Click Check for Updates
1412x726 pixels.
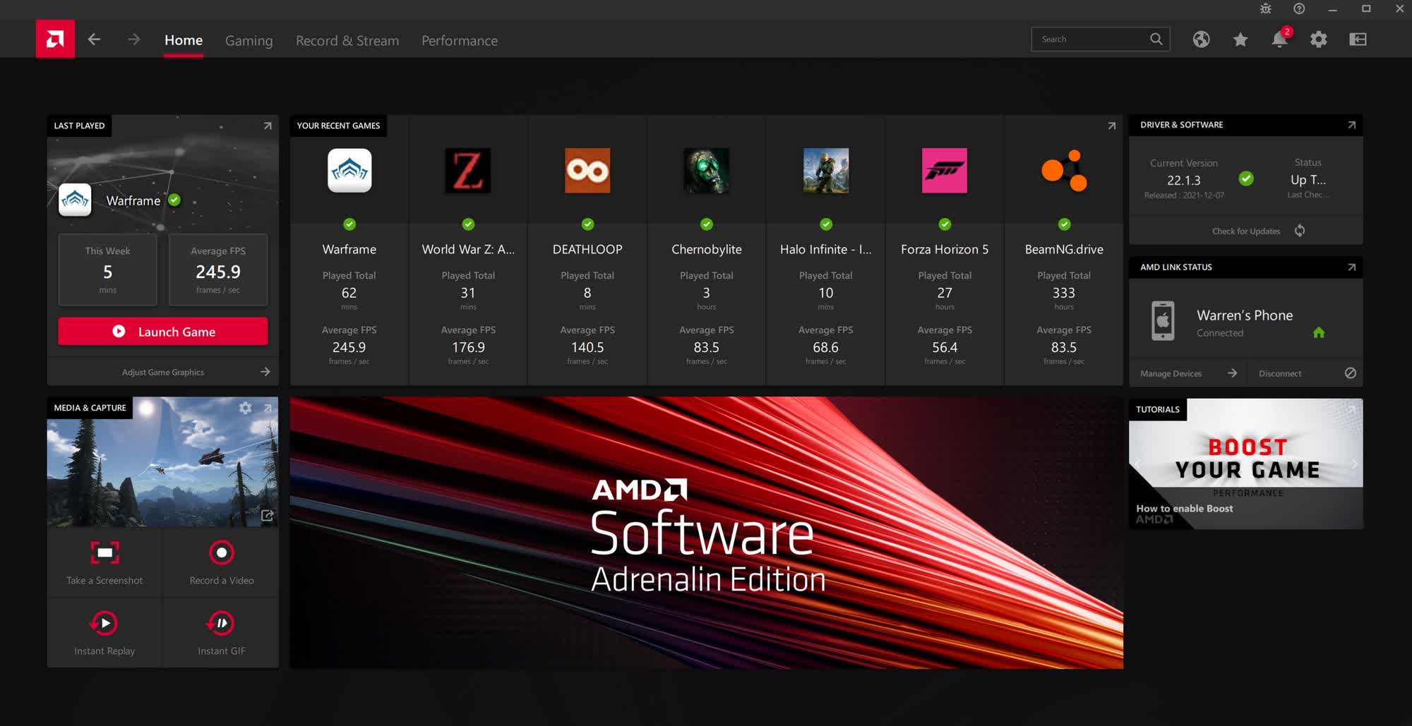pyautogui.click(x=1246, y=231)
